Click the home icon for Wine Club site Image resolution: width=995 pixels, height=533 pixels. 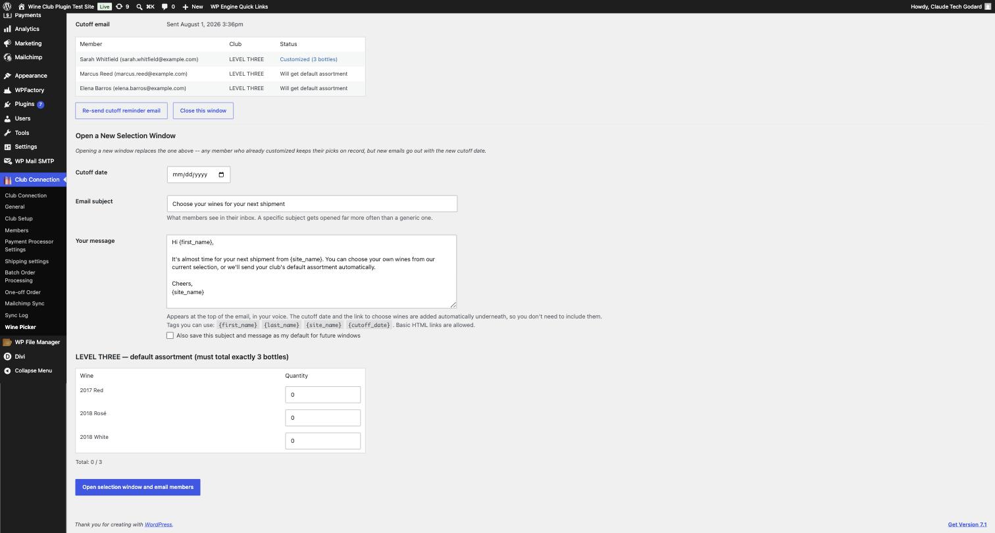tap(21, 7)
